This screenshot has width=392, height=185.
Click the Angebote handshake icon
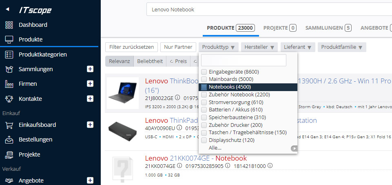[9, 181]
